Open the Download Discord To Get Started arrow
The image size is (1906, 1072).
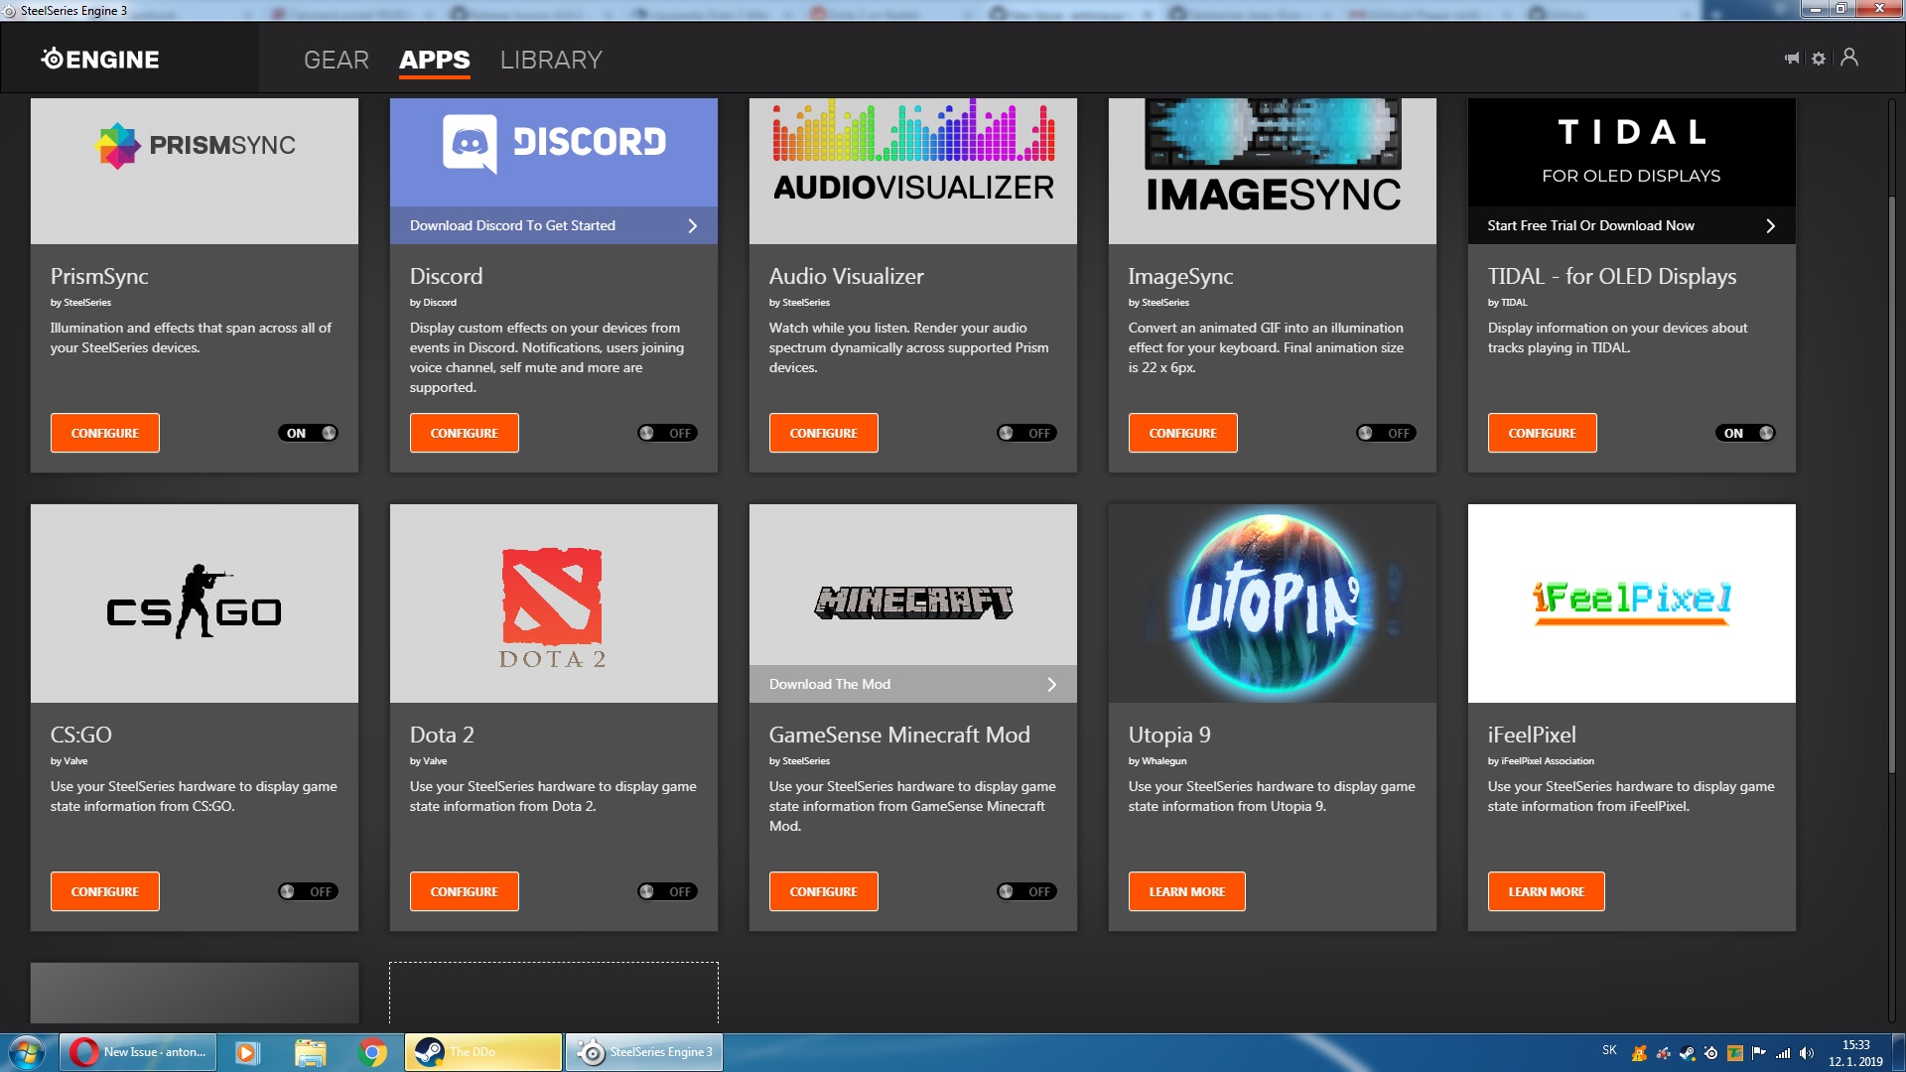693,225
